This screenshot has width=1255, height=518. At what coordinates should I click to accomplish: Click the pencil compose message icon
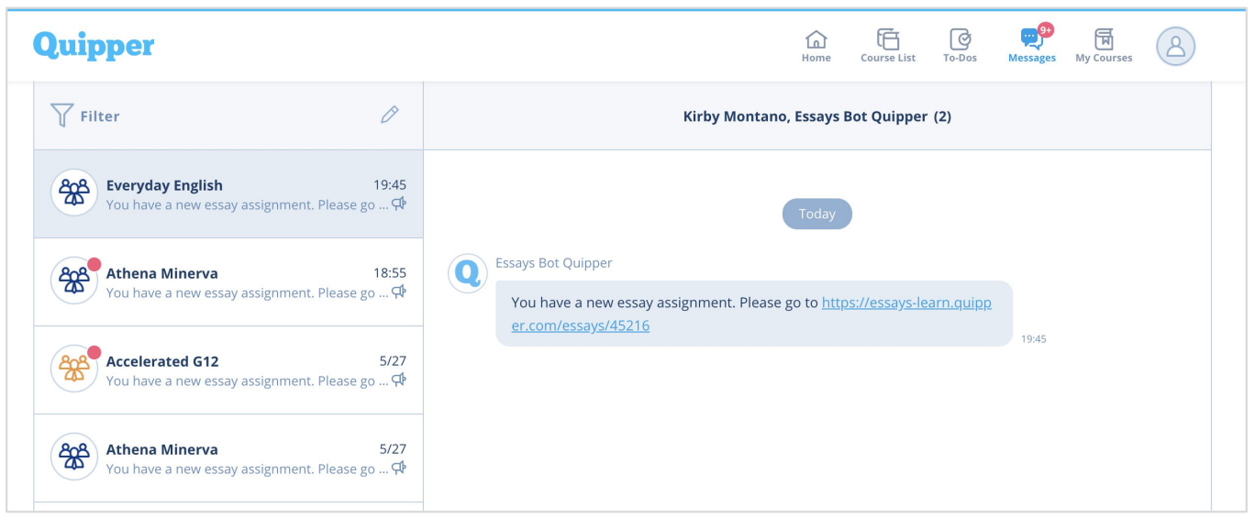point(390,115)
